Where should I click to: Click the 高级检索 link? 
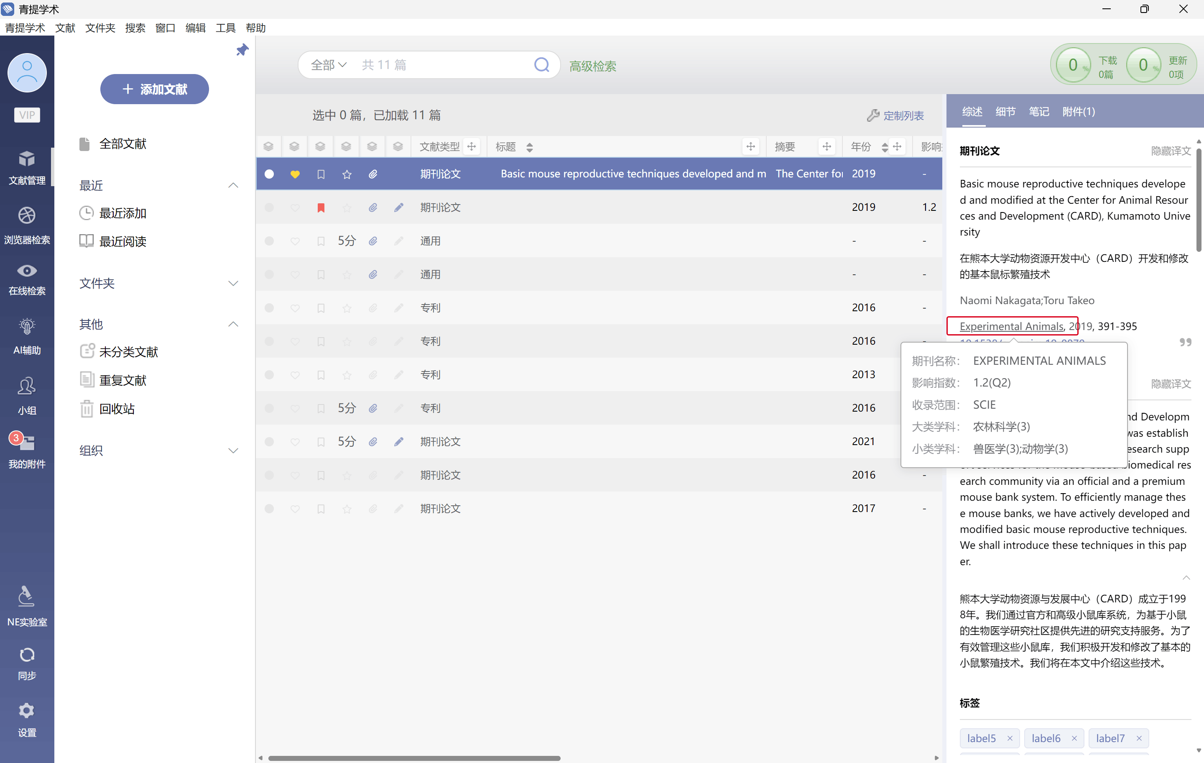(x=592, y=66)
